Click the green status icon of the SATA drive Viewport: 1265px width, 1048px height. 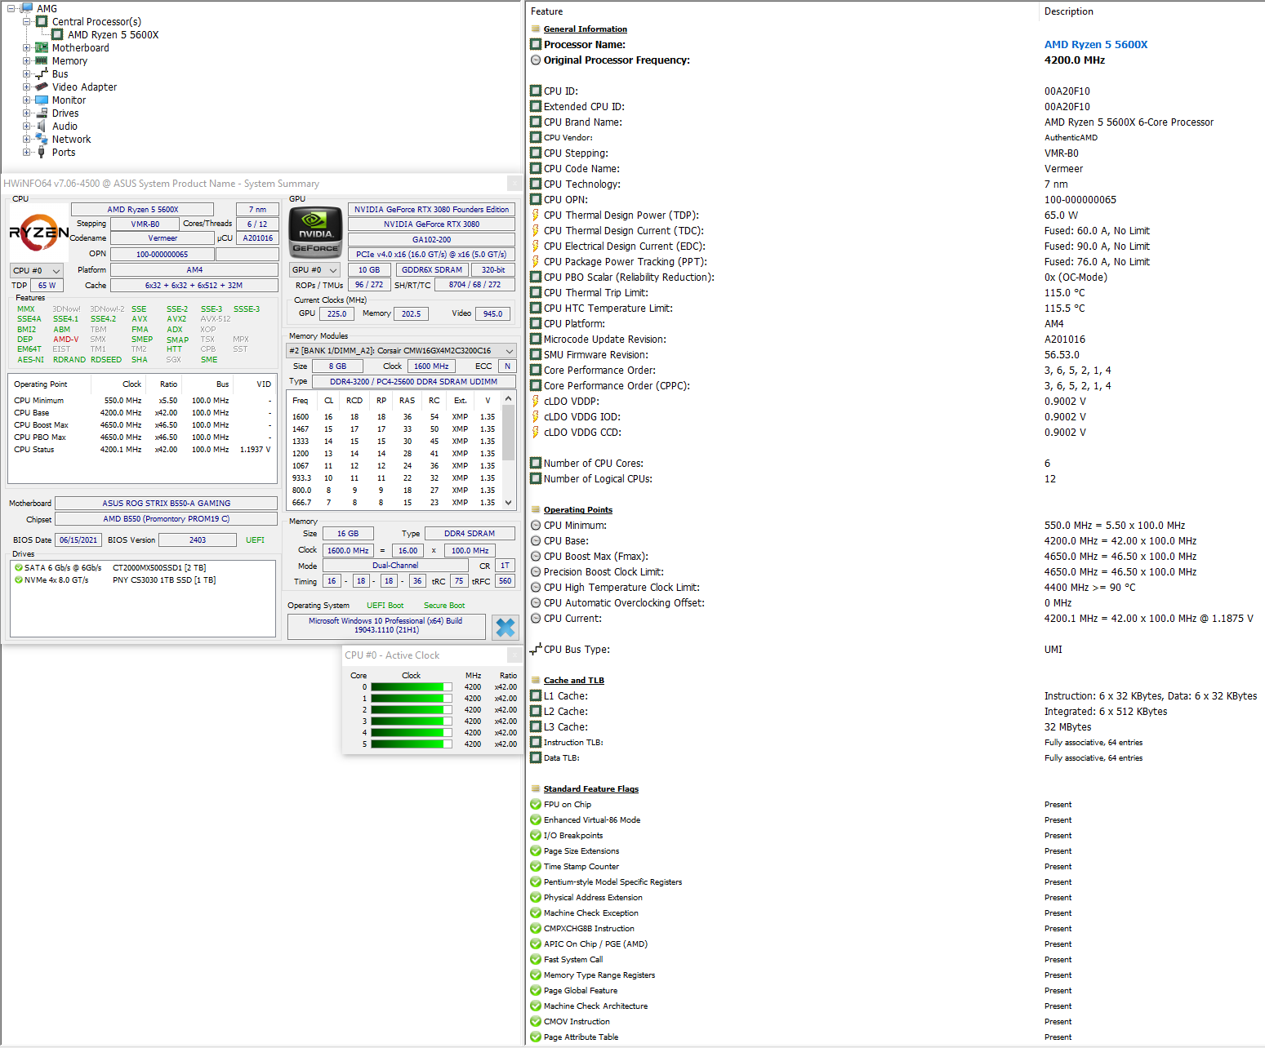(x=19, y=568)
